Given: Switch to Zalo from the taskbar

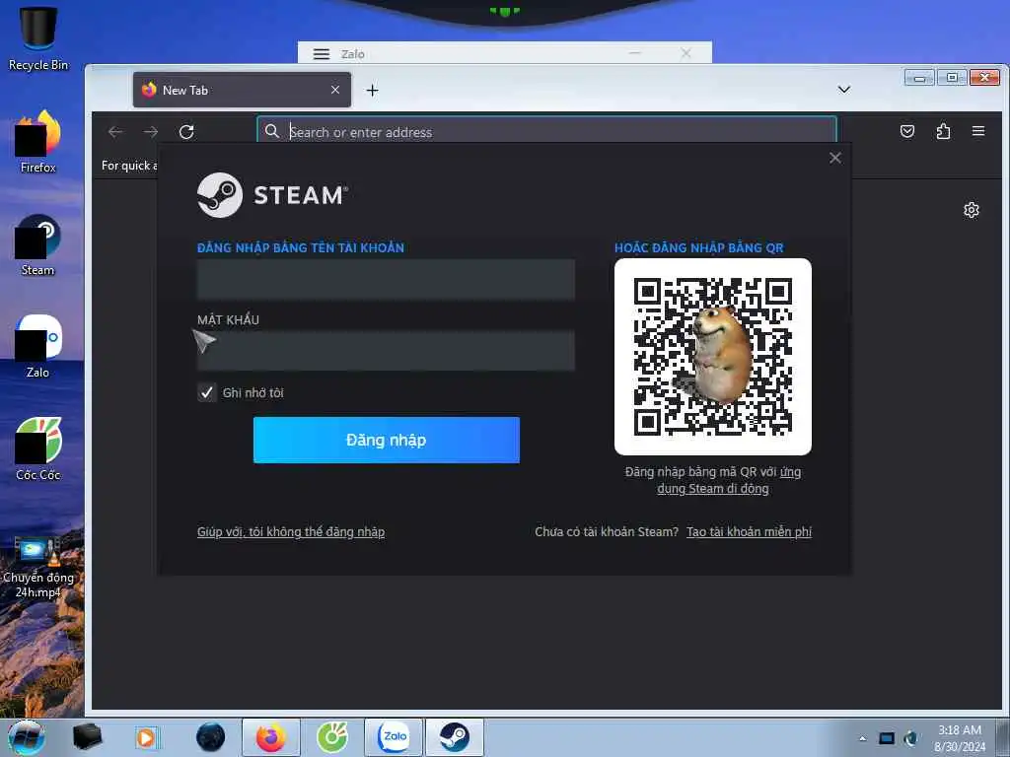Looking at the screenshot, I should point(394,737).
